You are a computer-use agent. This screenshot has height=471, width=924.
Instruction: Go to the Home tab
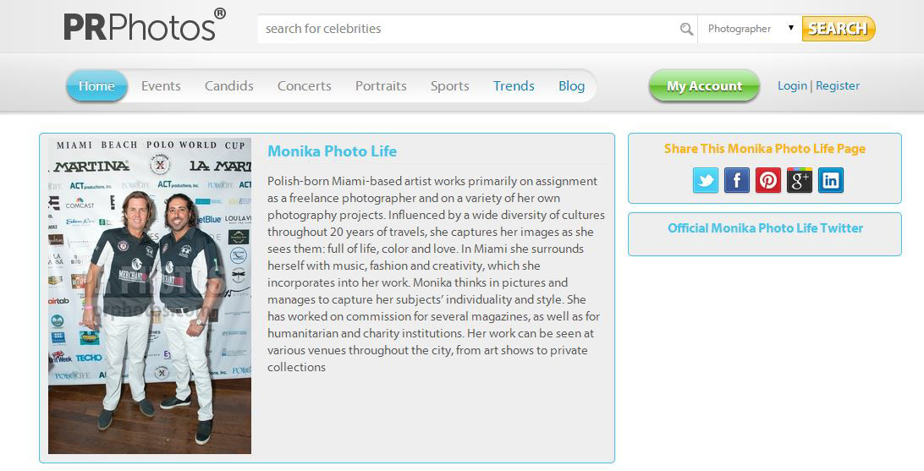point(96,86)
